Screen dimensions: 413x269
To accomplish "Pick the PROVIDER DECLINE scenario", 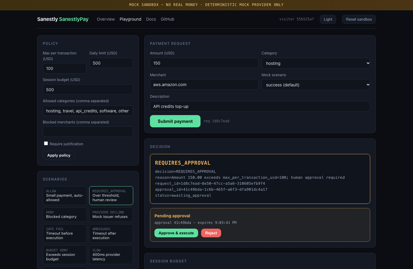I will pyautogui.click(x=111, y=215).
